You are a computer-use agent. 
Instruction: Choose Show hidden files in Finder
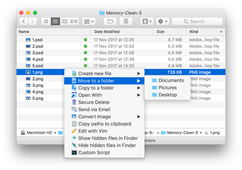(104, 138)
